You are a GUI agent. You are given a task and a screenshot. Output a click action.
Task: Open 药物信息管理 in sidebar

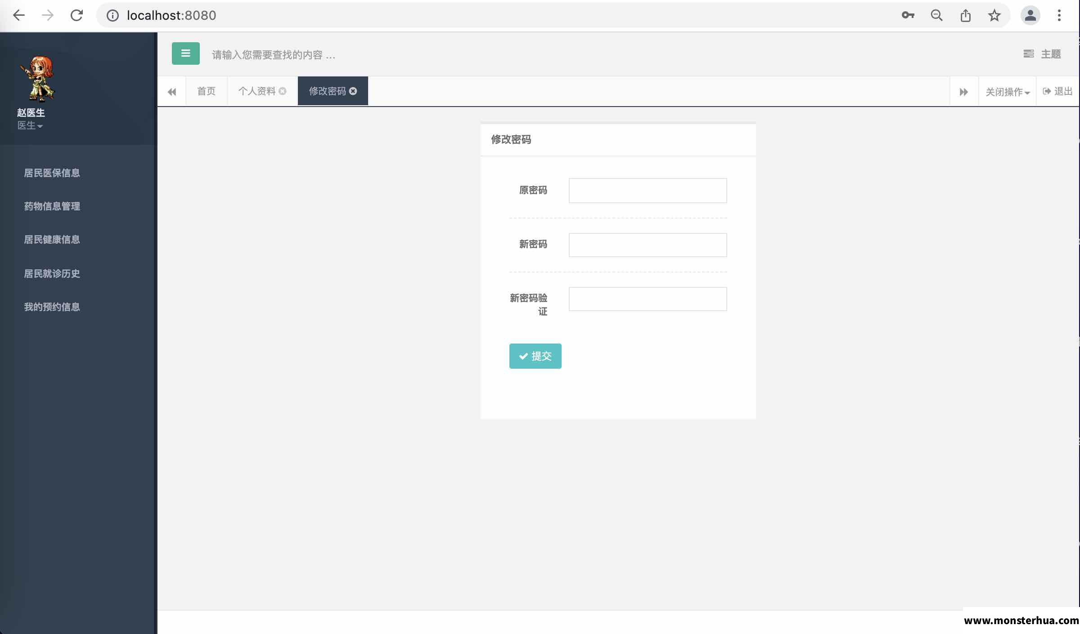coord(52,206)
